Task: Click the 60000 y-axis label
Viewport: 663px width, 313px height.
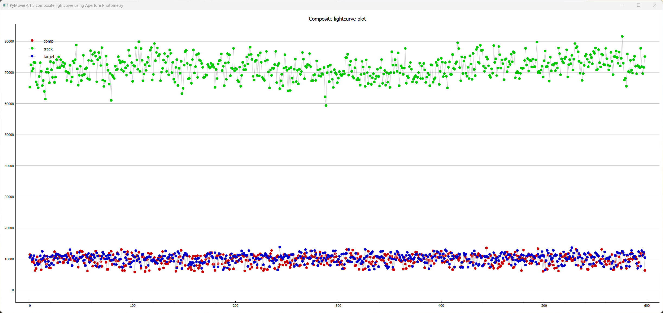Action: pos(9,104)
